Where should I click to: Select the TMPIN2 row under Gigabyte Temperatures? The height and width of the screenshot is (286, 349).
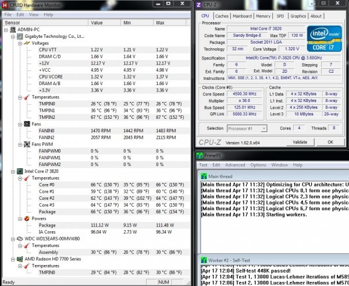114,117
